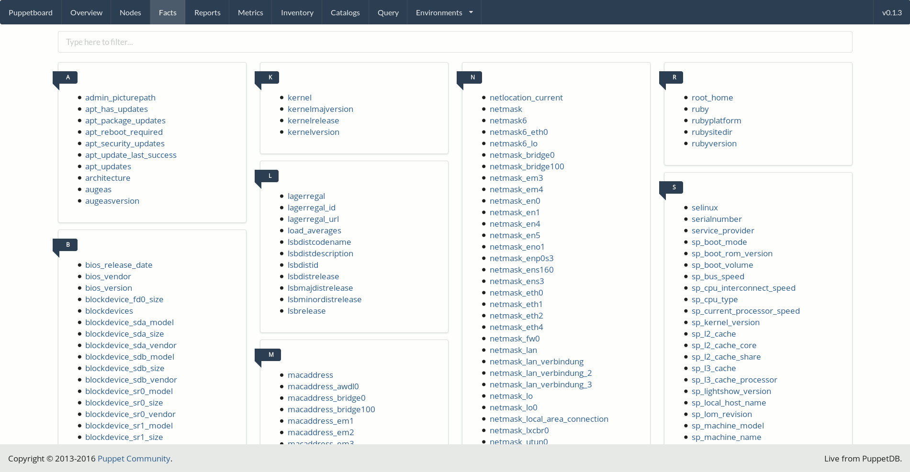
Task: Open the load_averages fact
Action: 314,231
